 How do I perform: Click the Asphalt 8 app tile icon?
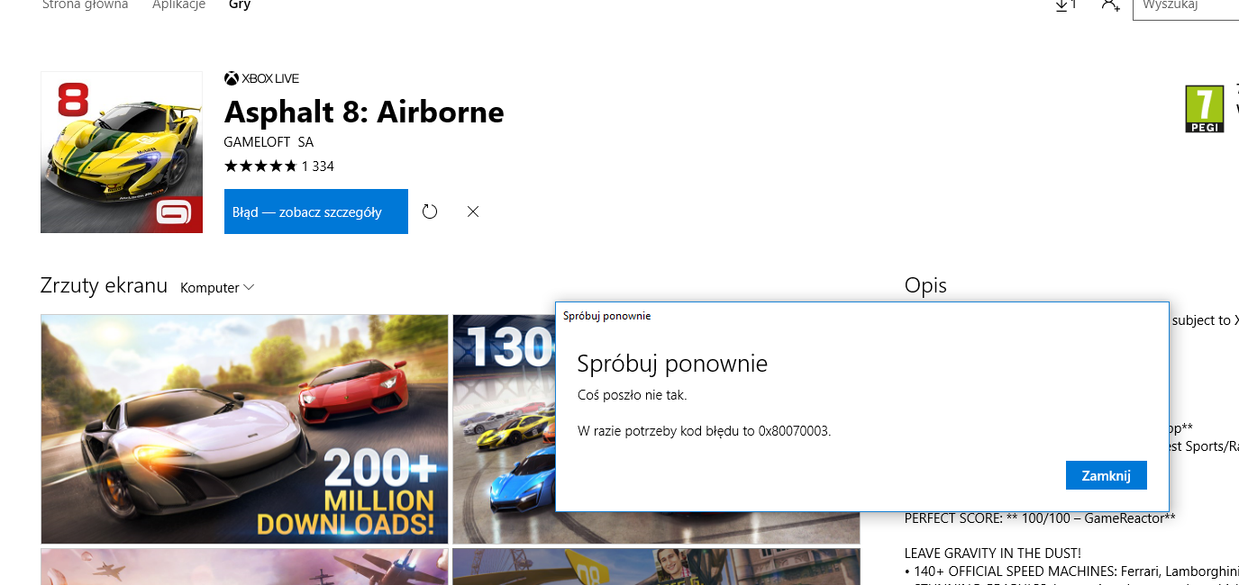click(x=122, y=152)
